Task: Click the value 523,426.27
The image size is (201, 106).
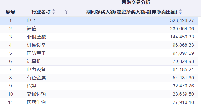Action: [x=182, y=20]
